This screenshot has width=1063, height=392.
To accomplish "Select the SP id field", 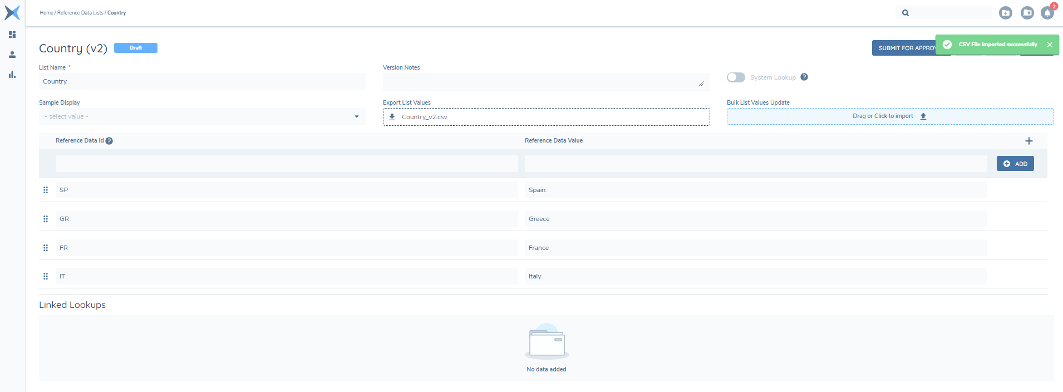I will click(x=287, y=190).
